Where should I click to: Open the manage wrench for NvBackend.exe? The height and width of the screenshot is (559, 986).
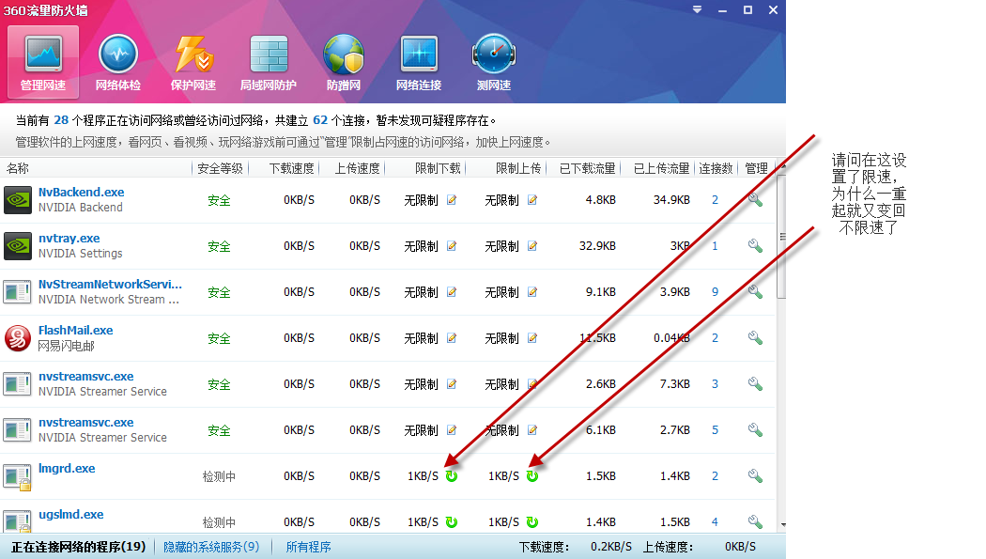(755, 200)
